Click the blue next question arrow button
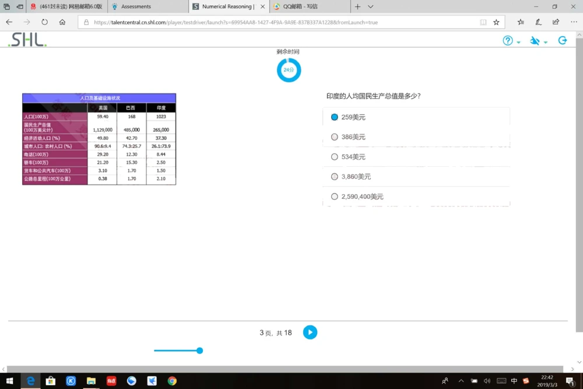The image size is (583, 389). click(x=310, y=332)
